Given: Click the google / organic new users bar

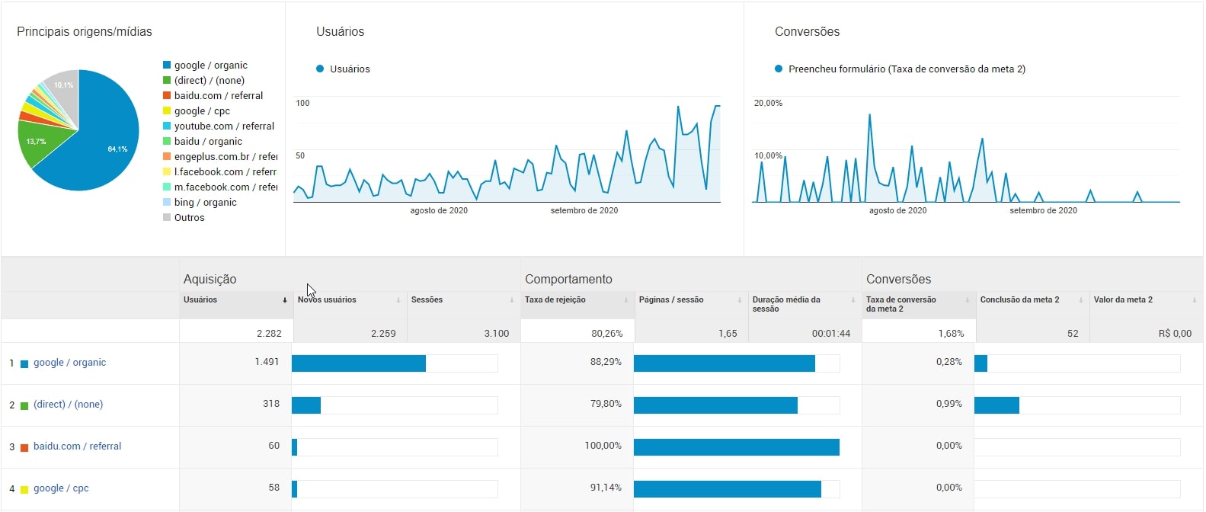Looking at the screenshot, I should (x=359, y=363).
